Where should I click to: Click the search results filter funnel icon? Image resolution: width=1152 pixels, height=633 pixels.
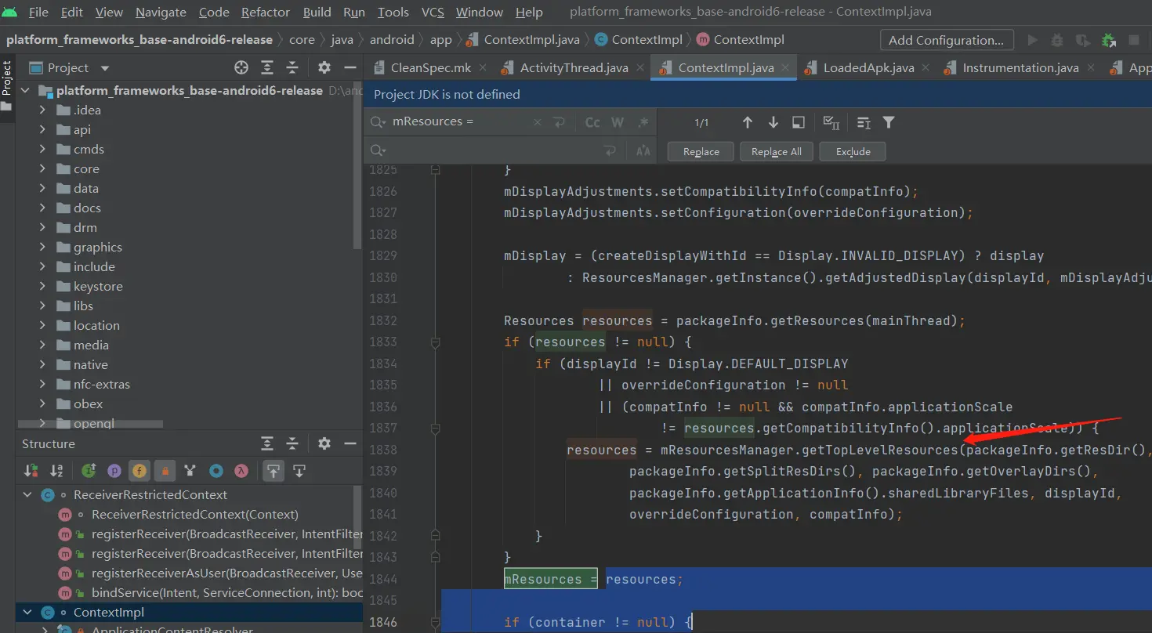(888, 122)
